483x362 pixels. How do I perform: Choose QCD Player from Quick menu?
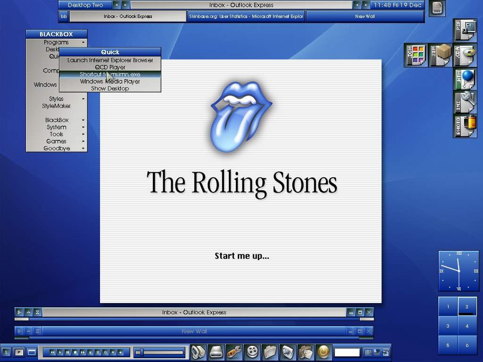coord(110,67)
